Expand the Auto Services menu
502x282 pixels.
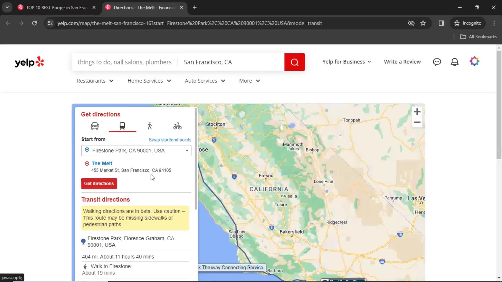pyautogui.click(x=205, y=81)
